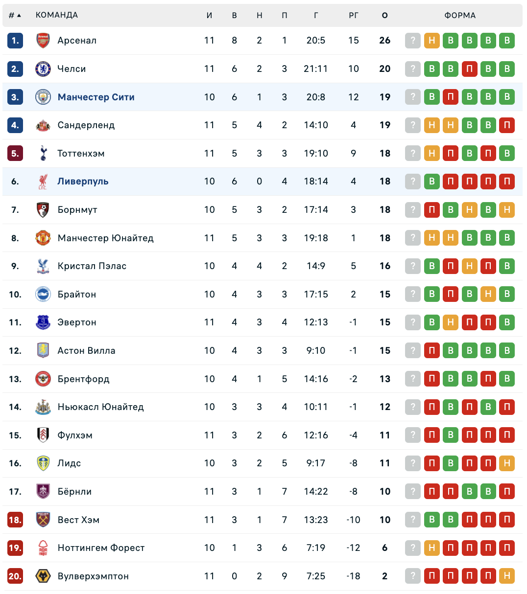
Task: Open the Ливерпуль team link
Action: point(83,182)
